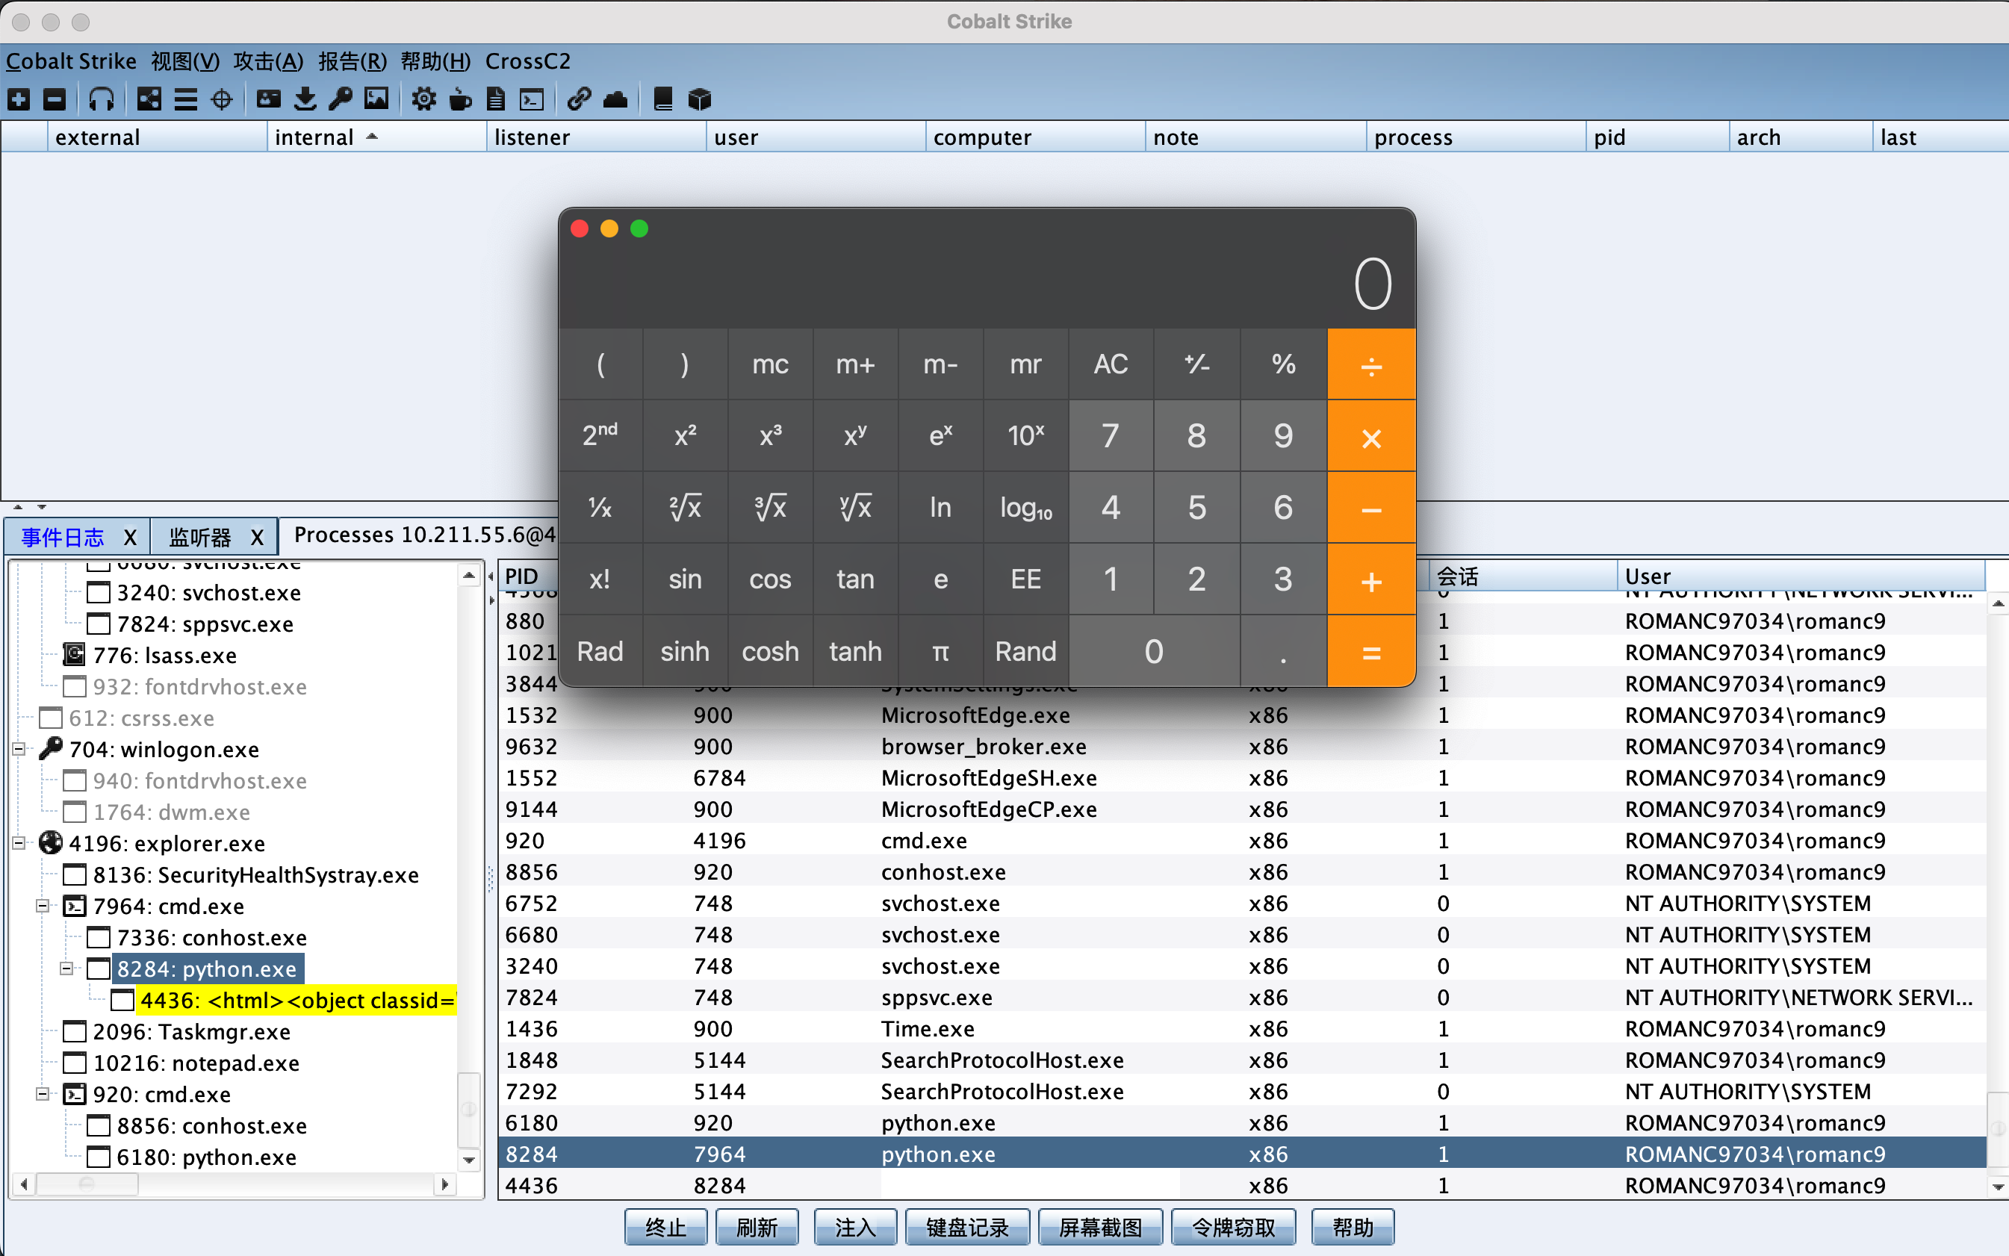The height and width of the screenshot is (1256, 2009).
Task: Select the 1436 Time.exe process row
Action: click(1241, 1028)
